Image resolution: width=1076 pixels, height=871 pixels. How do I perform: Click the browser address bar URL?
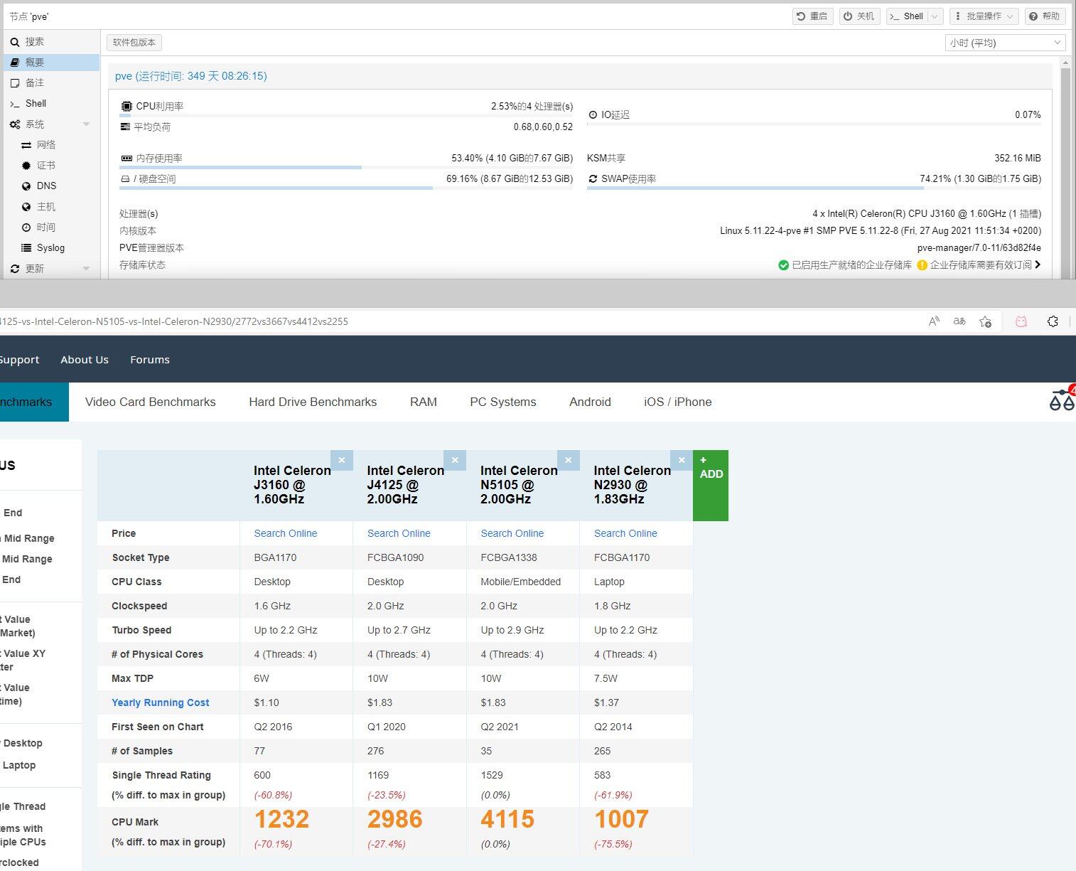pyautogui.click(x=174, y=321)
